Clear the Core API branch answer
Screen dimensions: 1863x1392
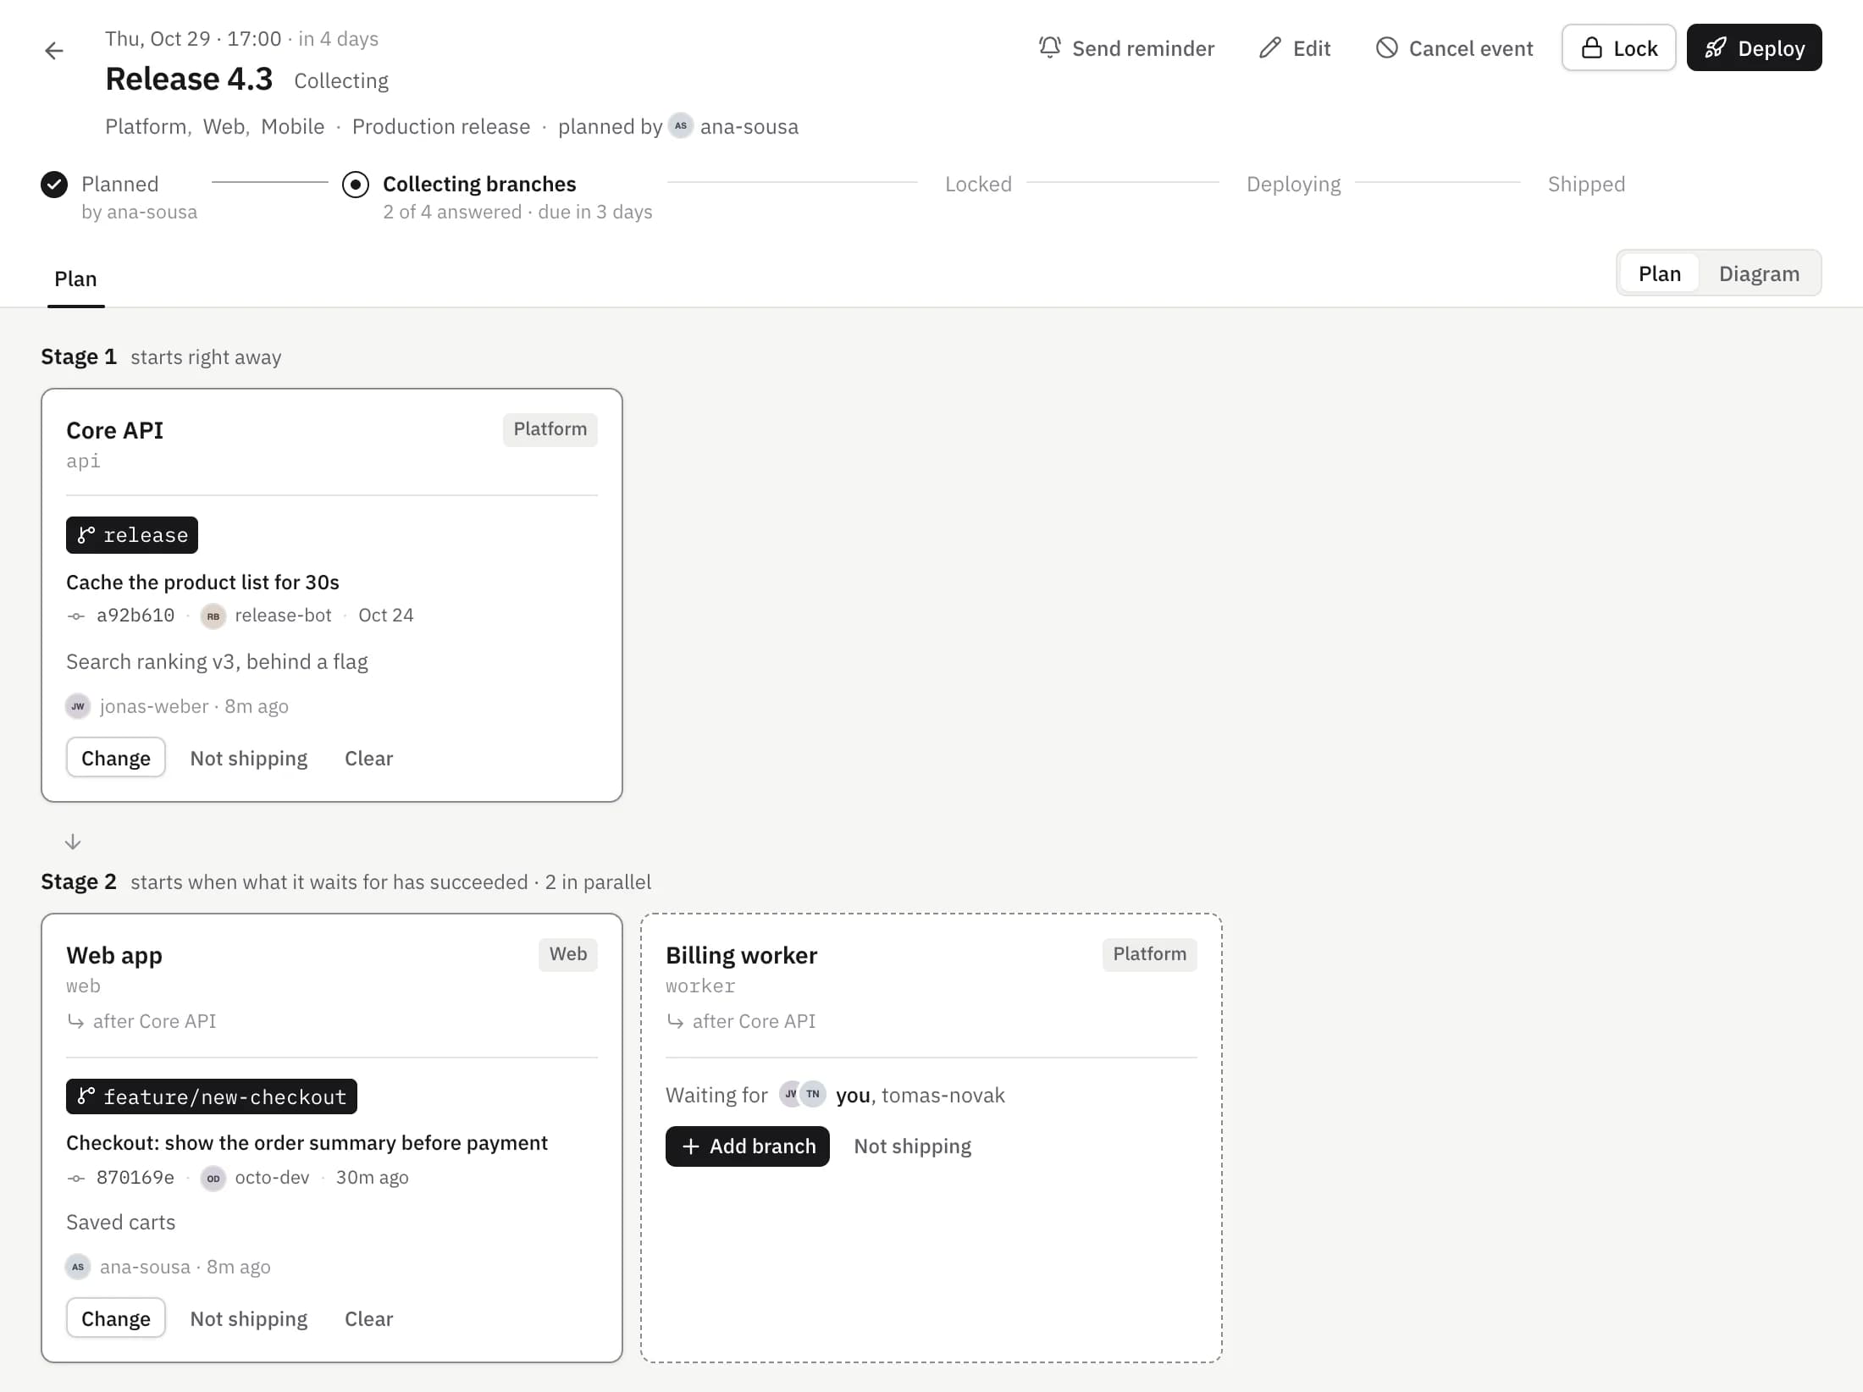pyautogui.click(x=368, y=758)
